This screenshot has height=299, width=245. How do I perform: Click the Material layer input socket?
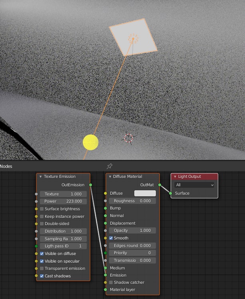coord(106,289)
